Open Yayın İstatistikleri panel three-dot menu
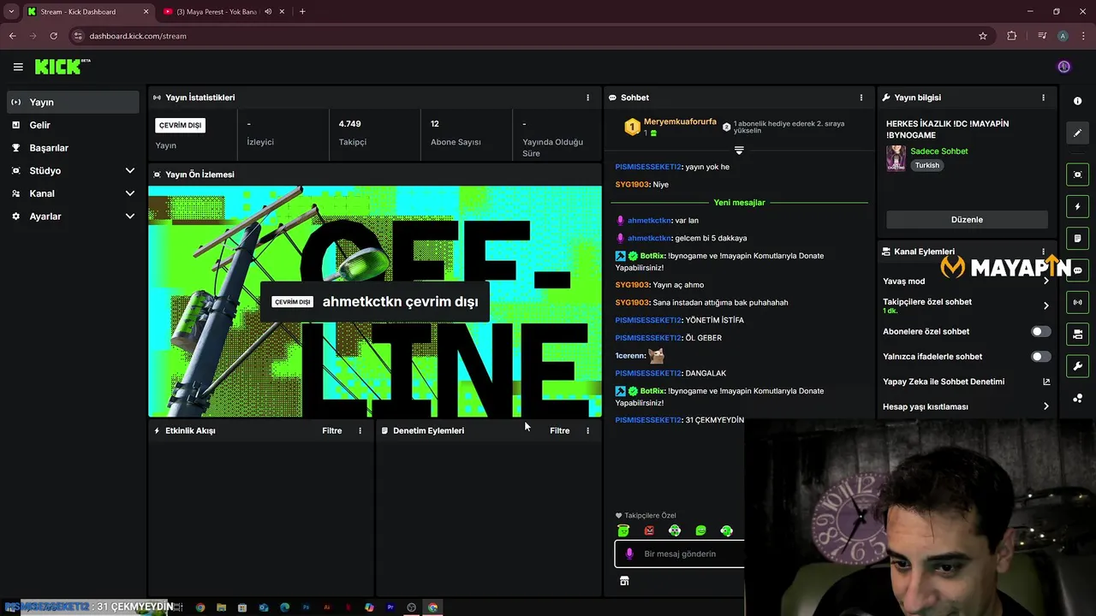1096x616 pixels. [x=587, y=98]
